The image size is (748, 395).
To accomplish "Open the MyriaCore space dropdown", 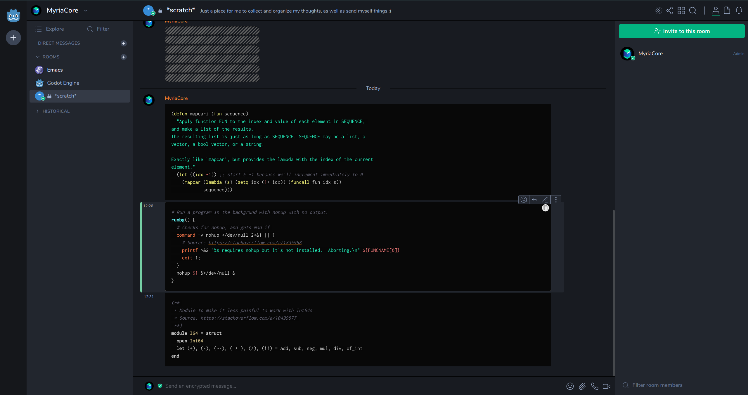I will [86, 11].
